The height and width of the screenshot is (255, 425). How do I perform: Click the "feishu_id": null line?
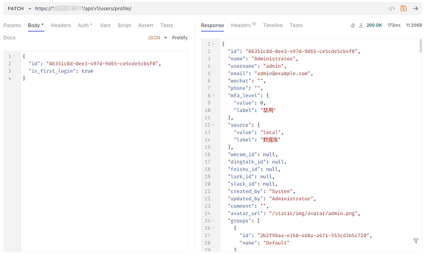(x=254, y=169)
